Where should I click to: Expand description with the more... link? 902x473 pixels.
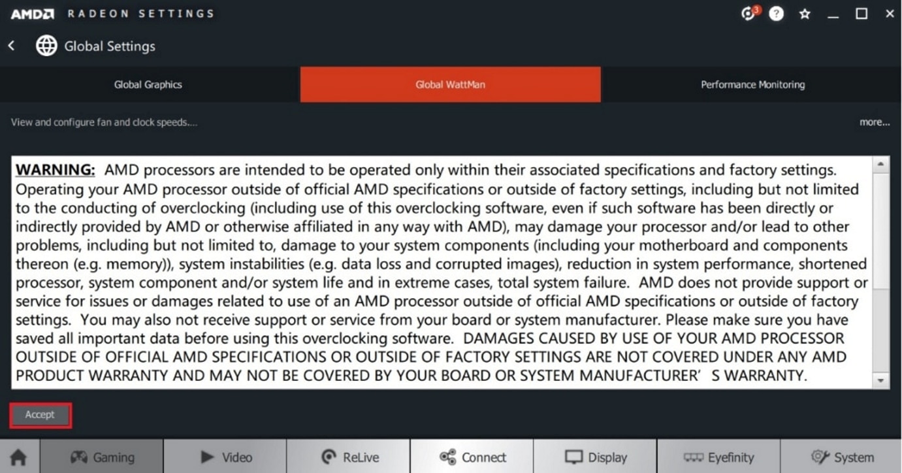point(875,122)
